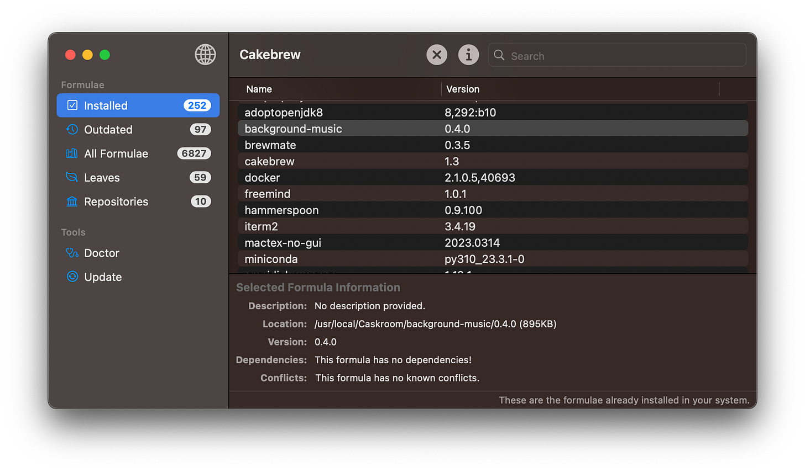Image resolution: width=805 pixels, height=472 pixels.
Task: Click the magnifier icon in search field
Action: 499,55
